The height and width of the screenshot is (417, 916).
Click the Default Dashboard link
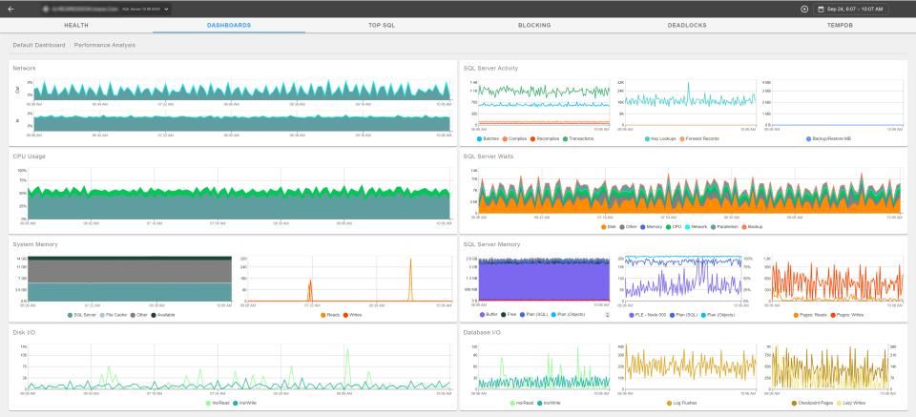pyautogui.click(x=38, y=45)
